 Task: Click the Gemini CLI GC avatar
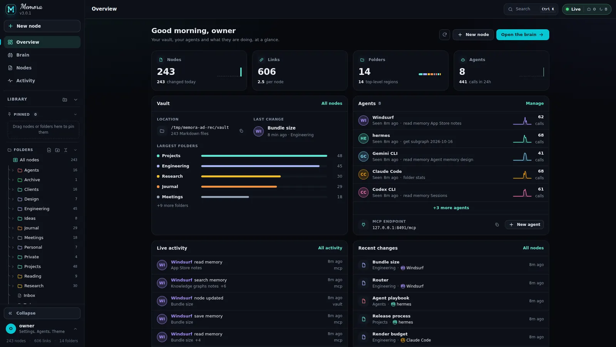pos(363,157)
